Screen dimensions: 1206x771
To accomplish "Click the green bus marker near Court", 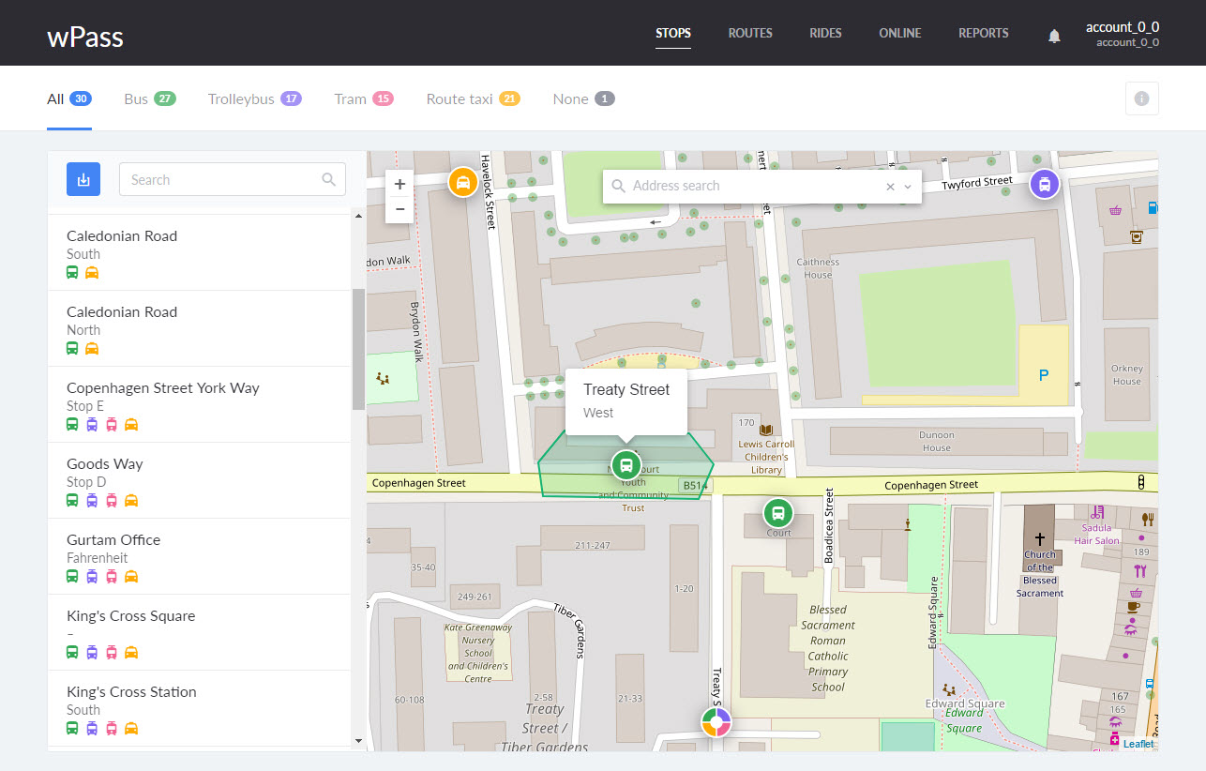I will tap(776, 512).
